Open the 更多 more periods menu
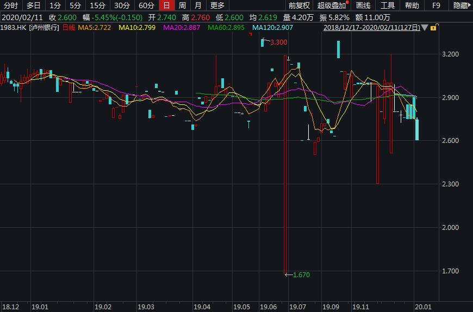This screenshot has height=312, width=473. tap(217, 5)
